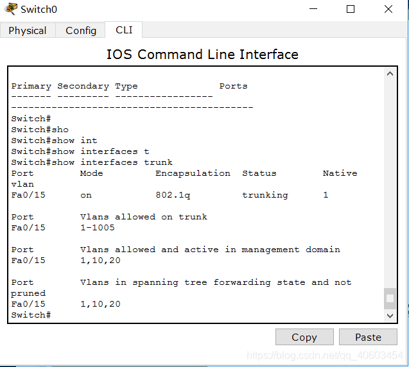Image resolution: width=409 pixels, height=367 pixels.
Task: Click the Switch0 app icon in title bar
Action: click(x=11, y=9)
